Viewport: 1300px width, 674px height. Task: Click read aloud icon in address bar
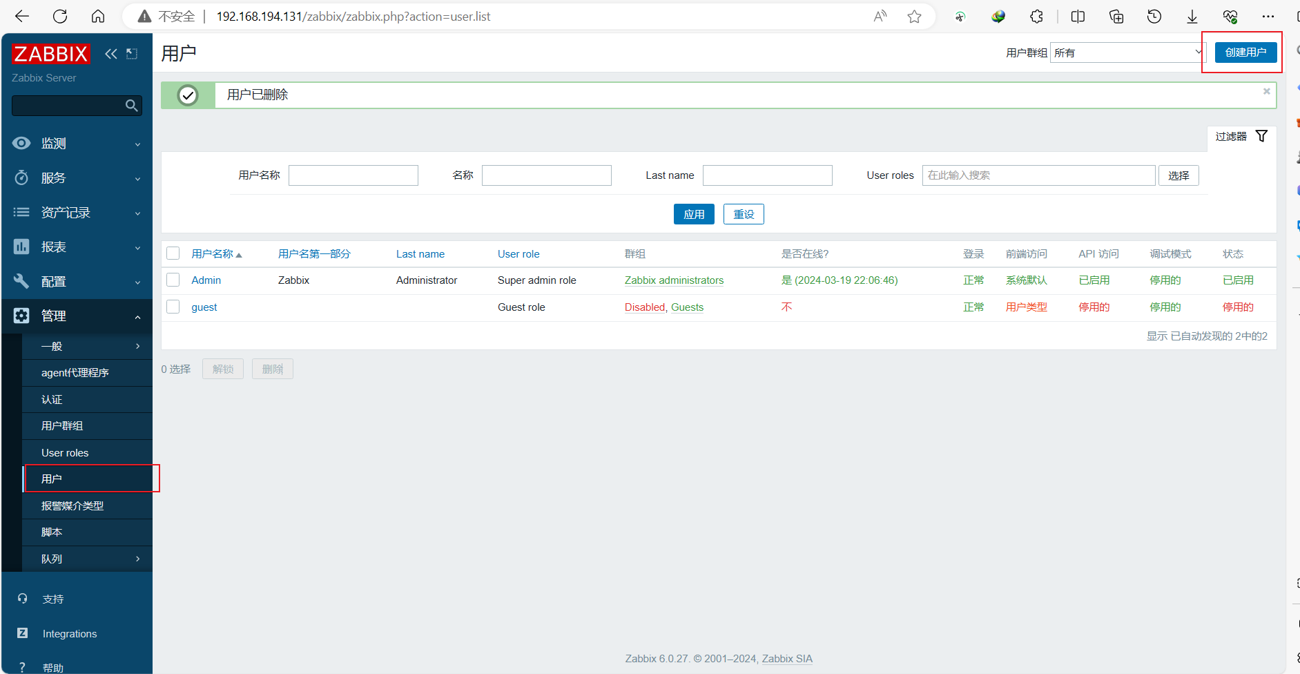coord(880,17)
